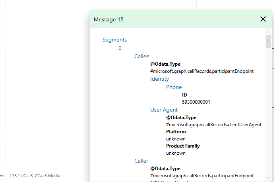Collapse the Segments node
The width and height of the screenshot is (277, 182).
pos(114,40)
